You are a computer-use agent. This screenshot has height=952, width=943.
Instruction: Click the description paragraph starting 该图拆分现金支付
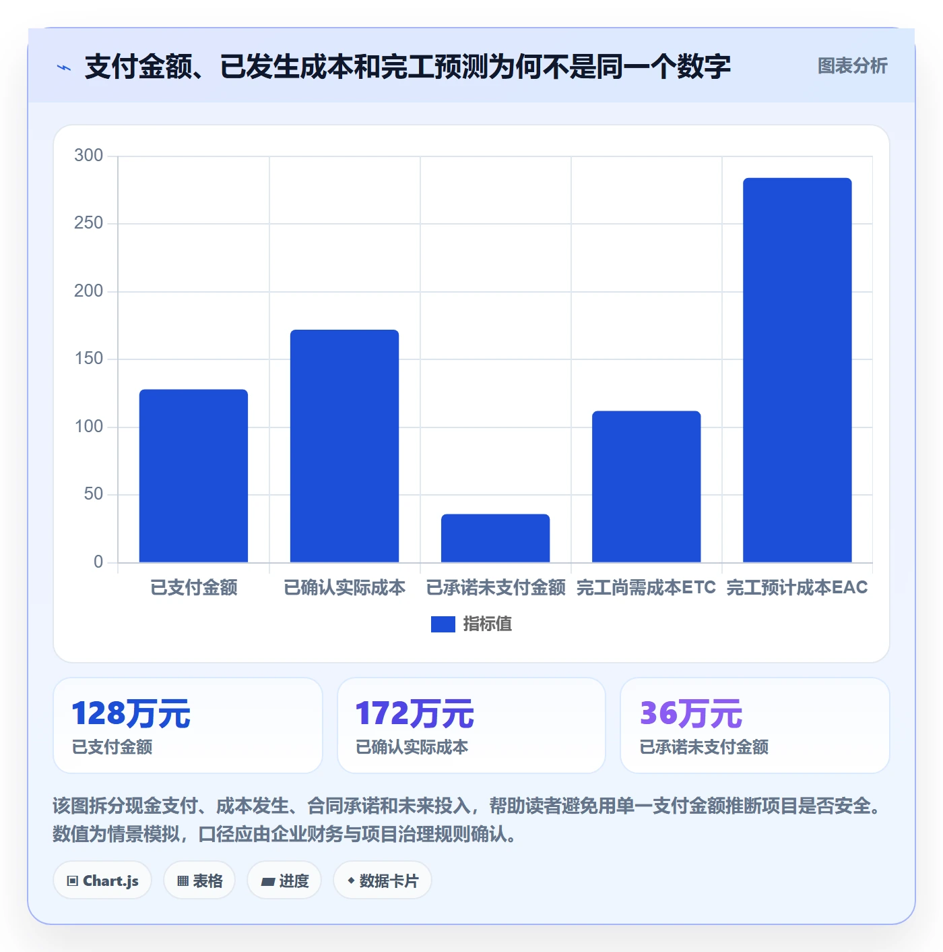[x=469, y=820]
